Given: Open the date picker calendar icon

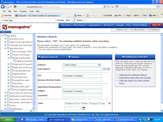Looking at the screenshot, I should coord(84,108).
